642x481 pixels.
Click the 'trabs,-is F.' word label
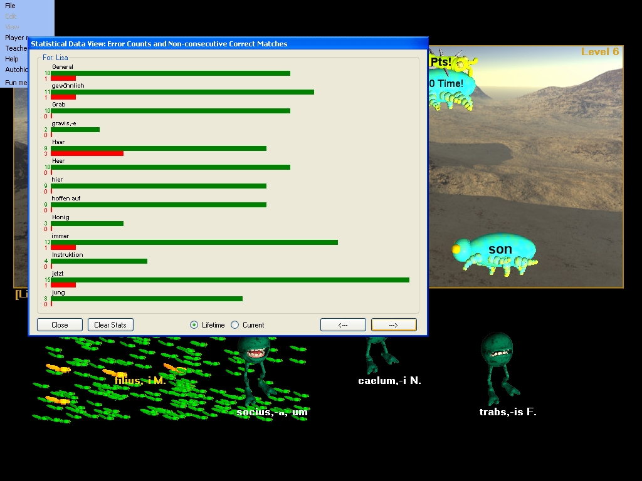508,411
